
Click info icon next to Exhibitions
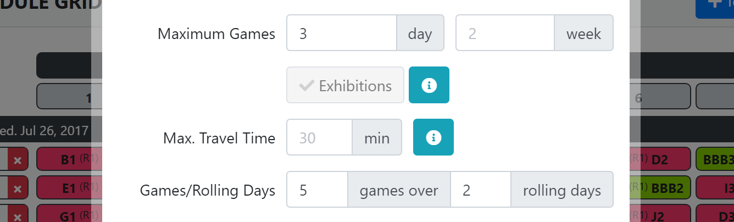point(429,85)
